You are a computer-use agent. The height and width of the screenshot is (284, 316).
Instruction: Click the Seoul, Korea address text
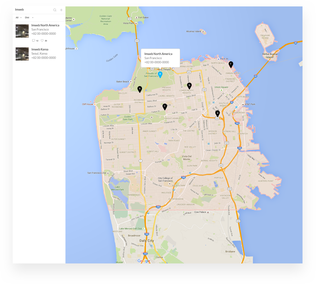tap(39, 54)
